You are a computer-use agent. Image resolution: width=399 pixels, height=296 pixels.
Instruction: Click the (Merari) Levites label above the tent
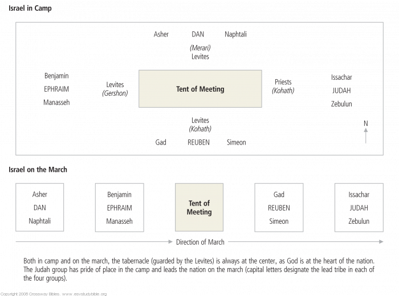point(200,52)
